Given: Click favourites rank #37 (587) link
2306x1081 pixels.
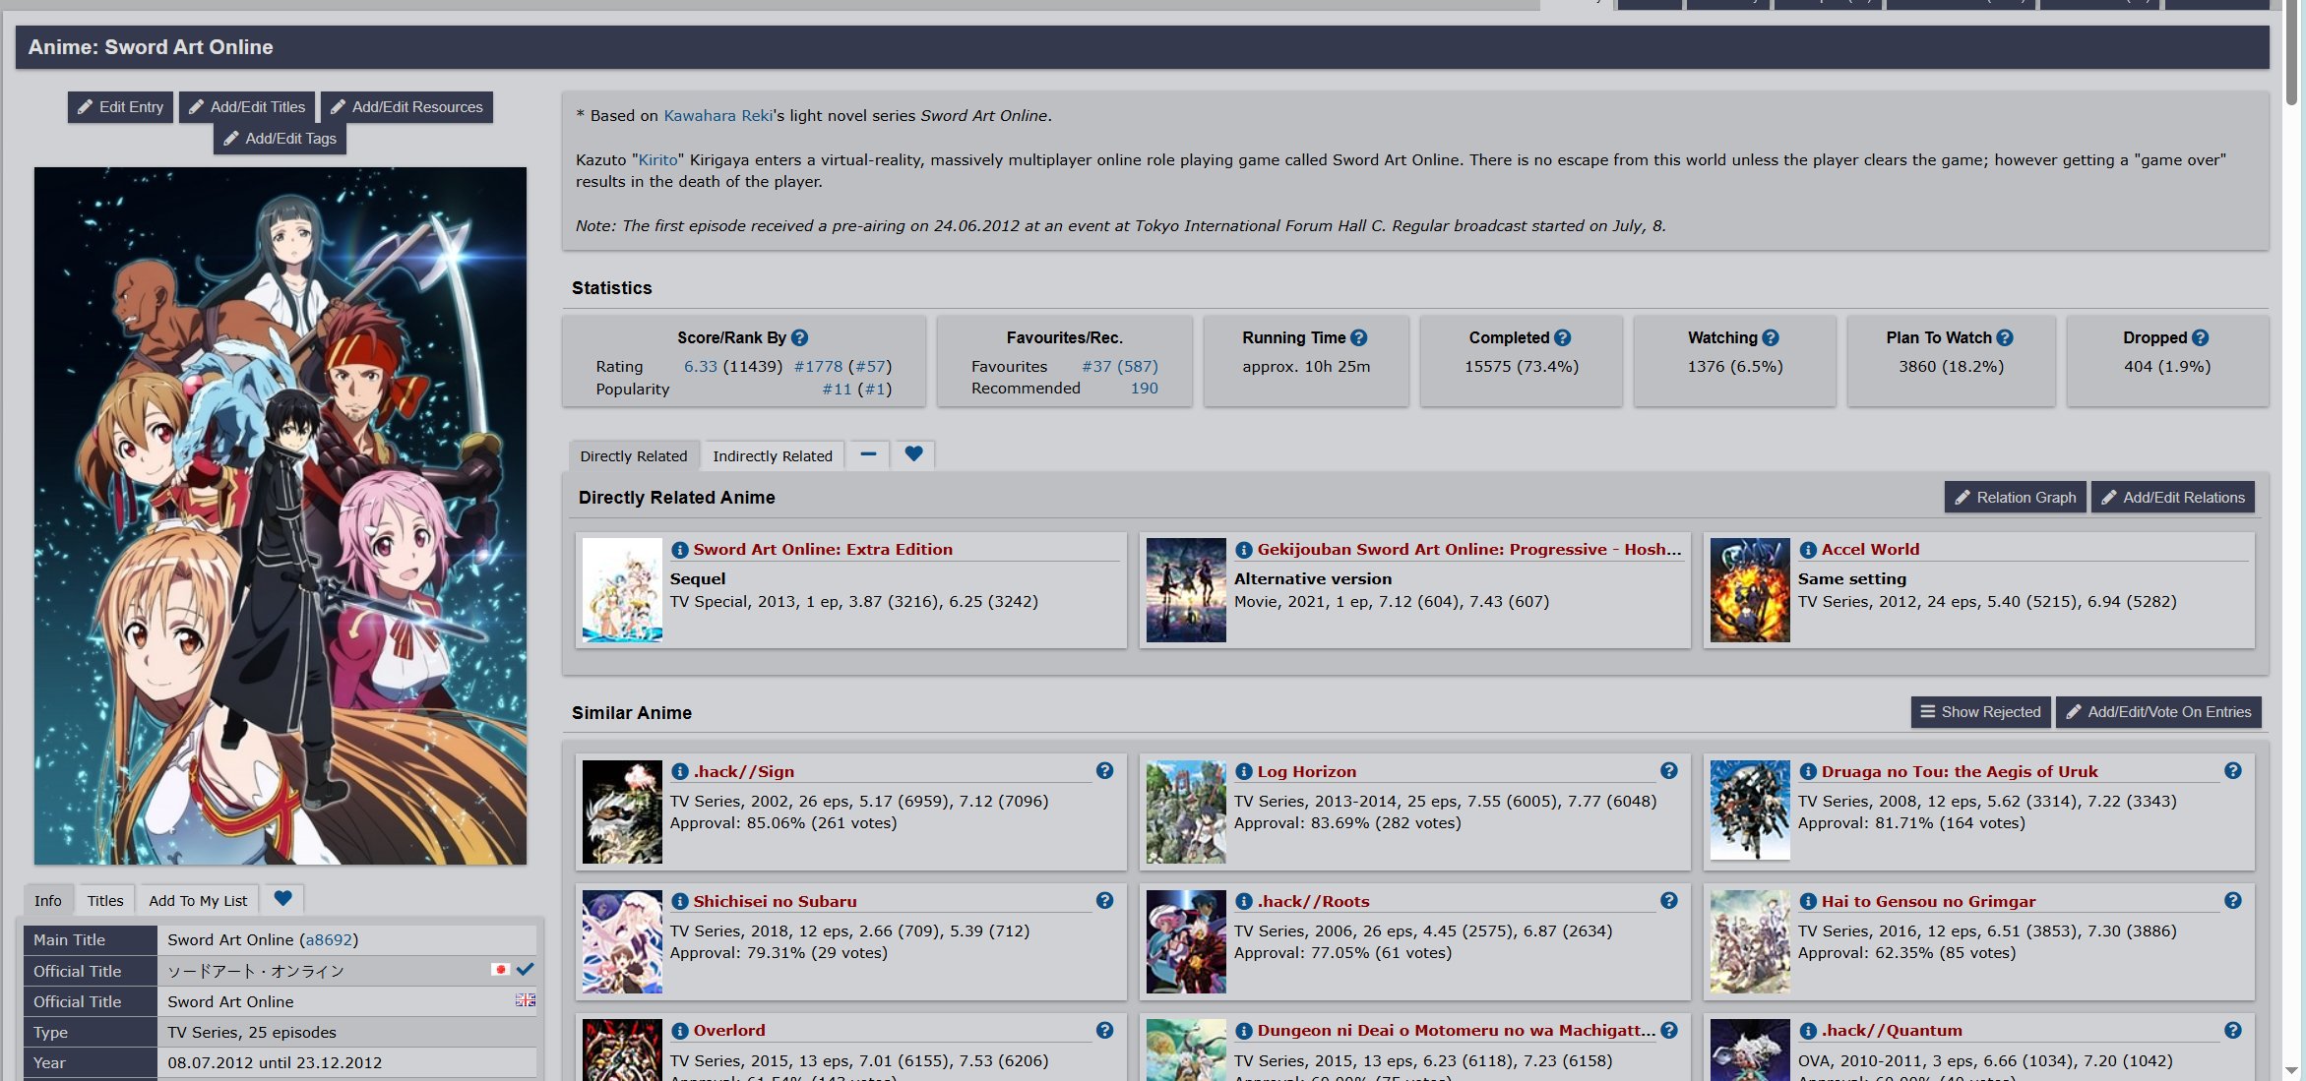Looking at the screenshot, I should tap(1119, 367).
